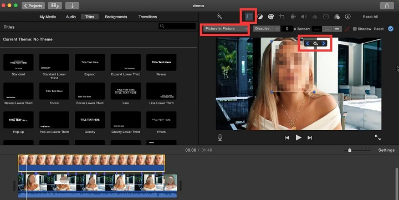
Task: Select the Standard Lower Third title
Action: pos(54,62)
